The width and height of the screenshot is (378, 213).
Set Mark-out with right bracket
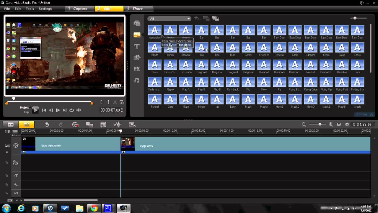pyautogui.click(x=108, y=102)
